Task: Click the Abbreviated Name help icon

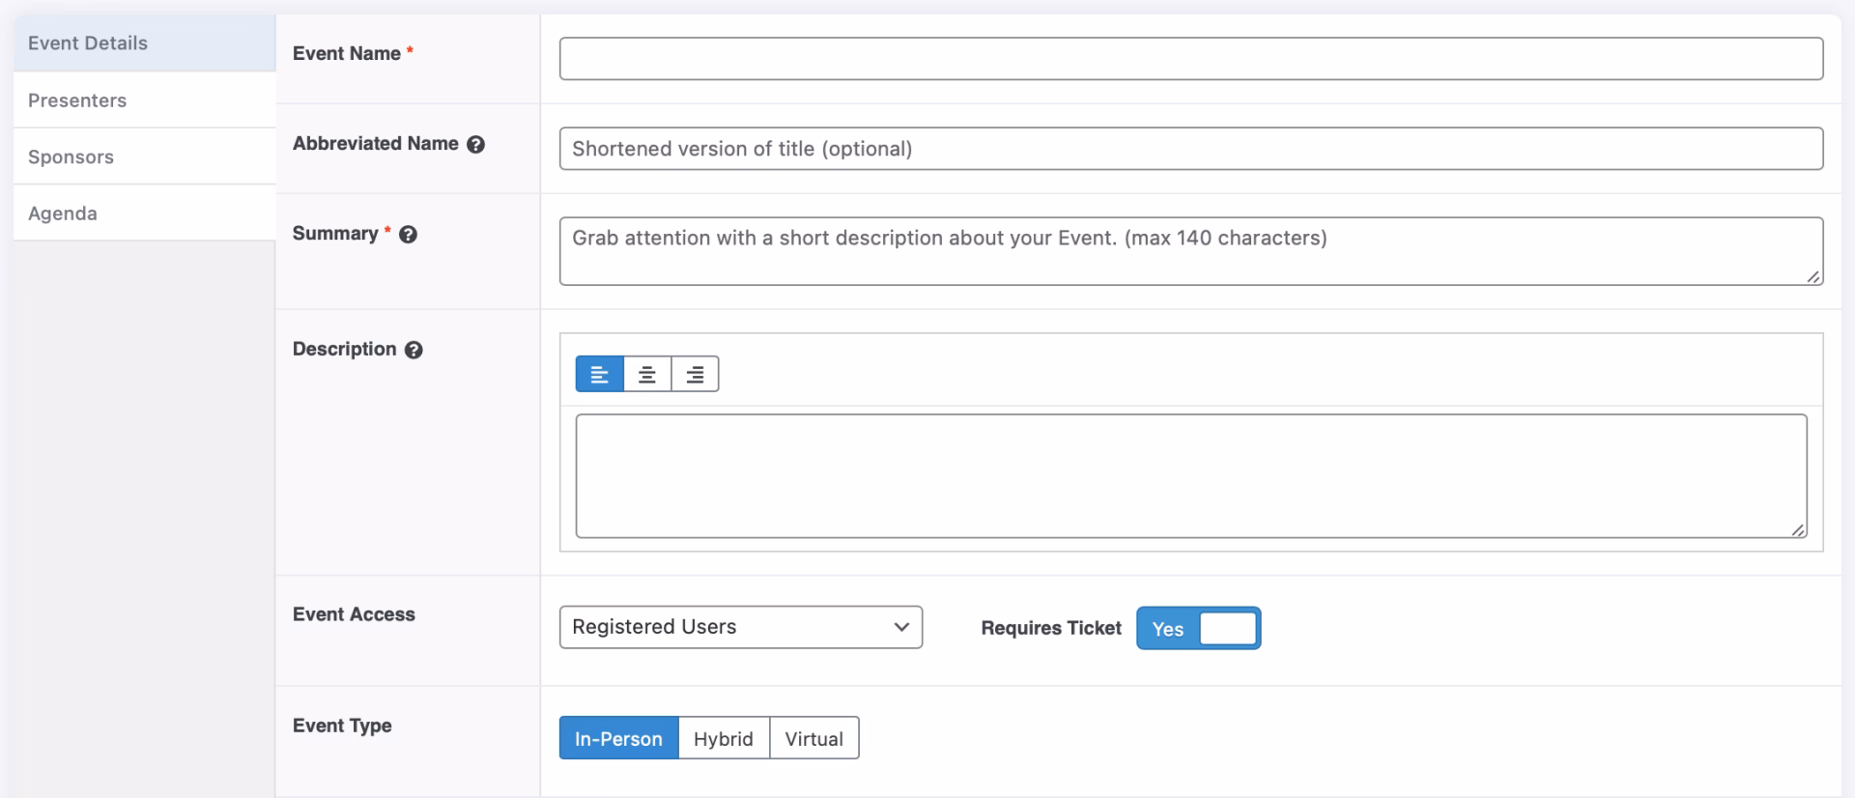Action: coord(475,145)
